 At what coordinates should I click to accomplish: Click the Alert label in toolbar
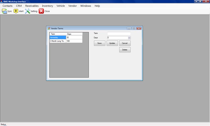point(21,11)
